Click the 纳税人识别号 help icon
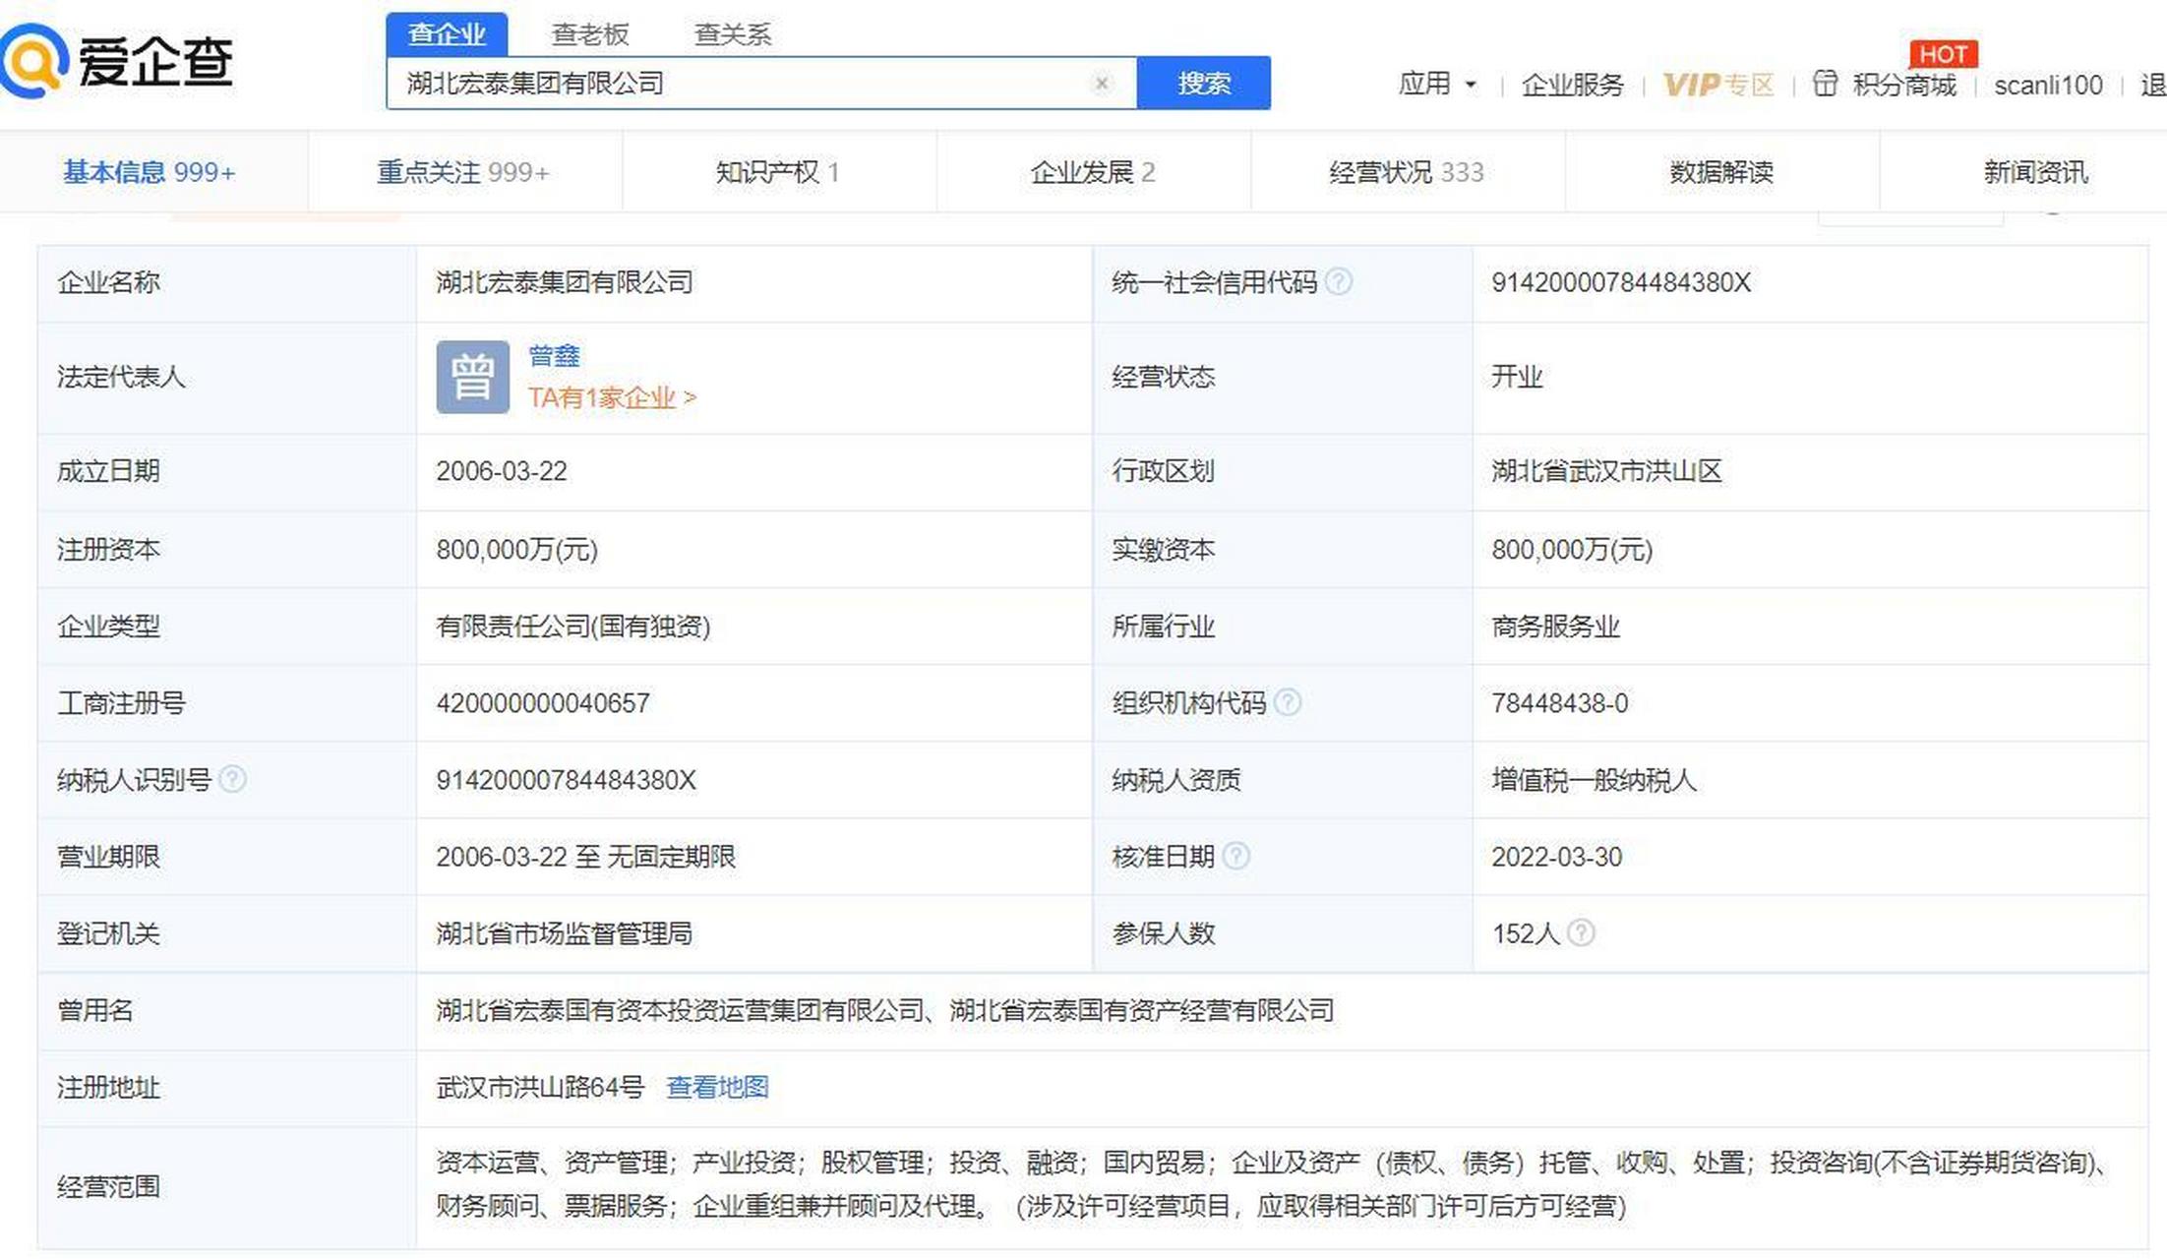 (233, 779)
